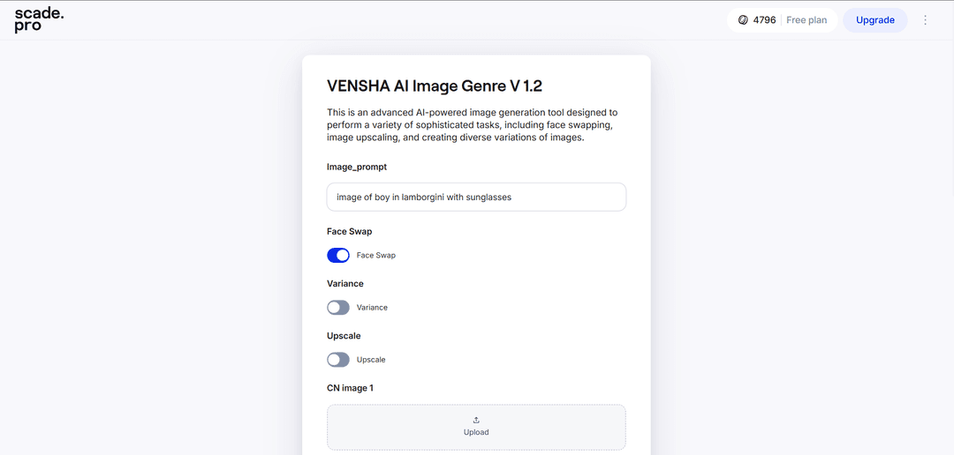
Task: Enable the Upscale toggle switch
Action: [338, 360]
